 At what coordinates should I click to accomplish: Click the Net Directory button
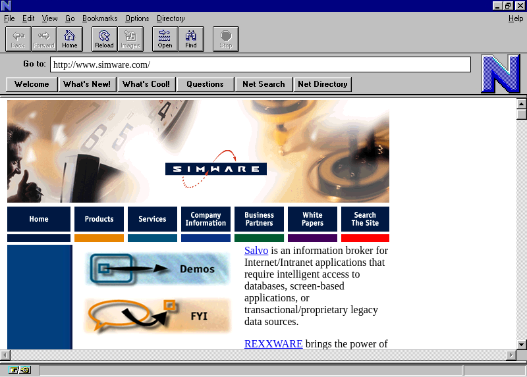[x=323, y=84]
